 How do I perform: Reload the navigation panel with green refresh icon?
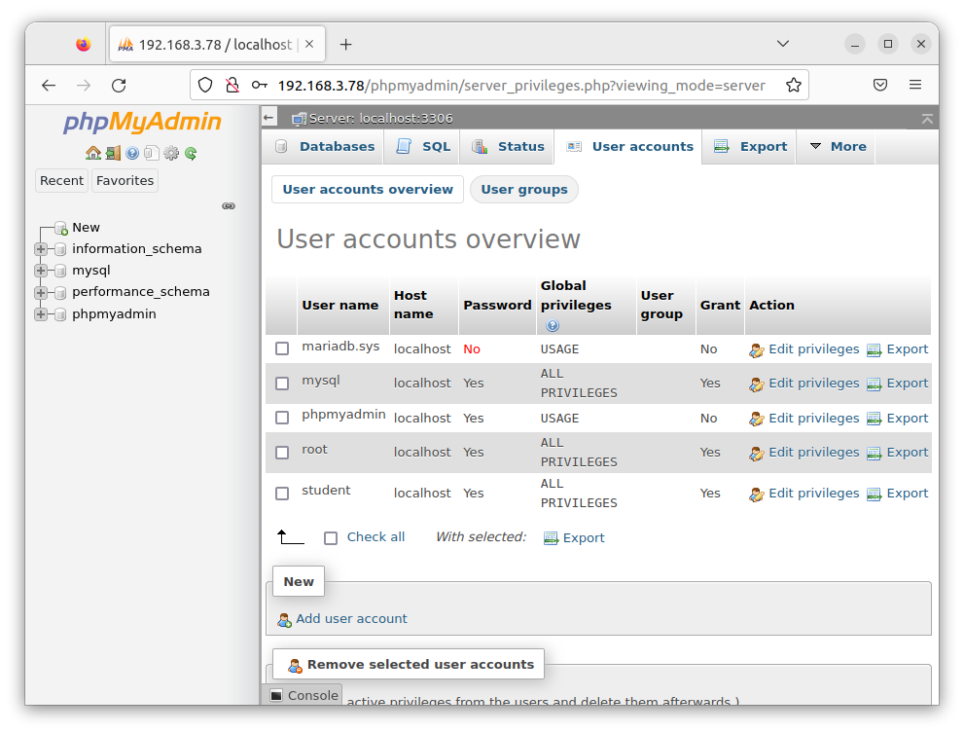(191, 153)
